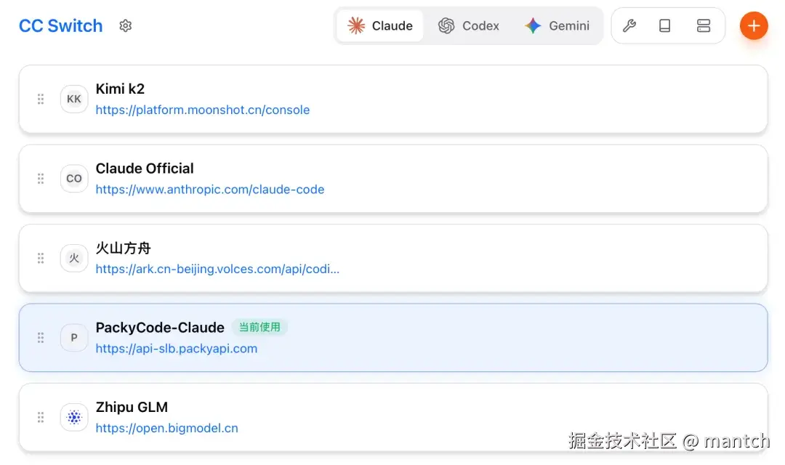The width and height of the screenshot is (785, 465).
Task: Select the 火山方舟 provider card
Action: (509, 258)
